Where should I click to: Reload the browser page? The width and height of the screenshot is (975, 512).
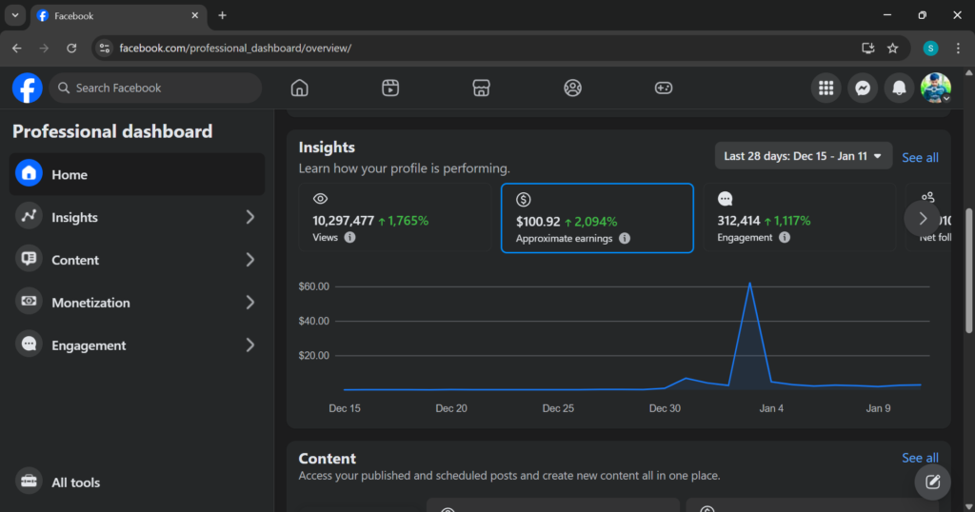71,48
